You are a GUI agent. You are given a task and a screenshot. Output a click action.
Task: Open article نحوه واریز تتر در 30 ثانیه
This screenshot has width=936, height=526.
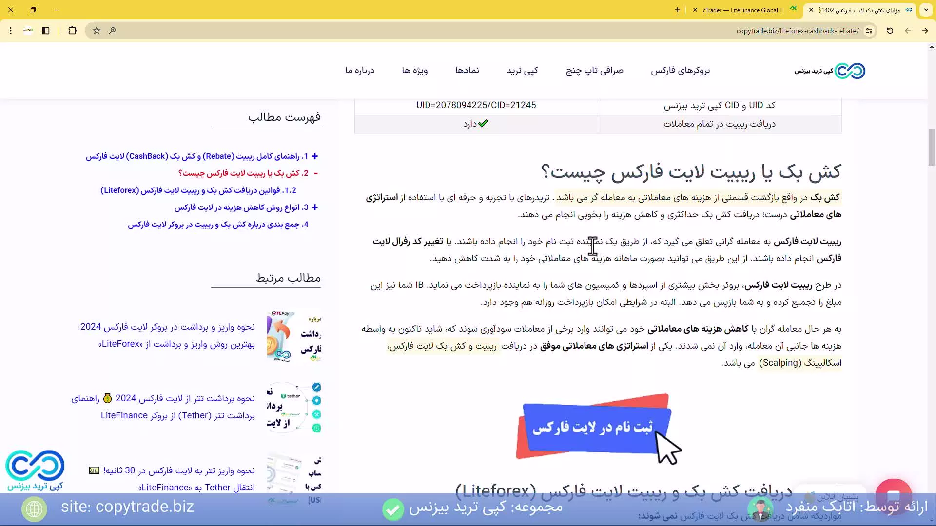pyautogui.click(x=172, y=479)
